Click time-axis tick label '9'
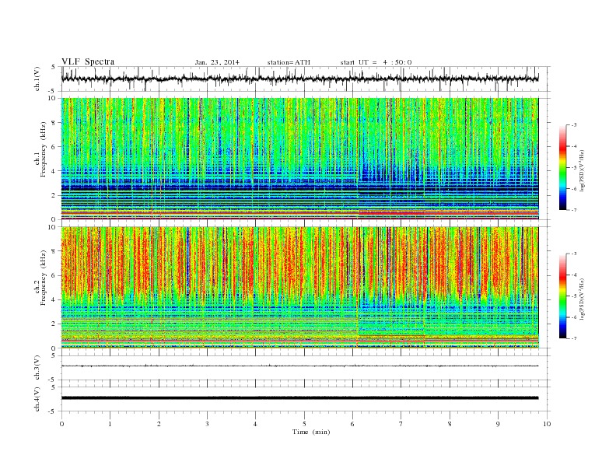Viewport: 616px width, 476px height. (498, 424)
